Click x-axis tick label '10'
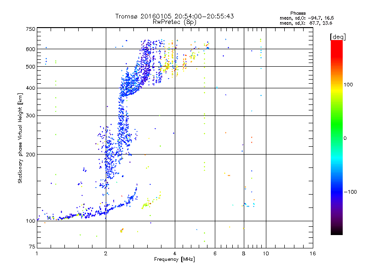Viewport: 368px width, 276px height. pos(266,253)
